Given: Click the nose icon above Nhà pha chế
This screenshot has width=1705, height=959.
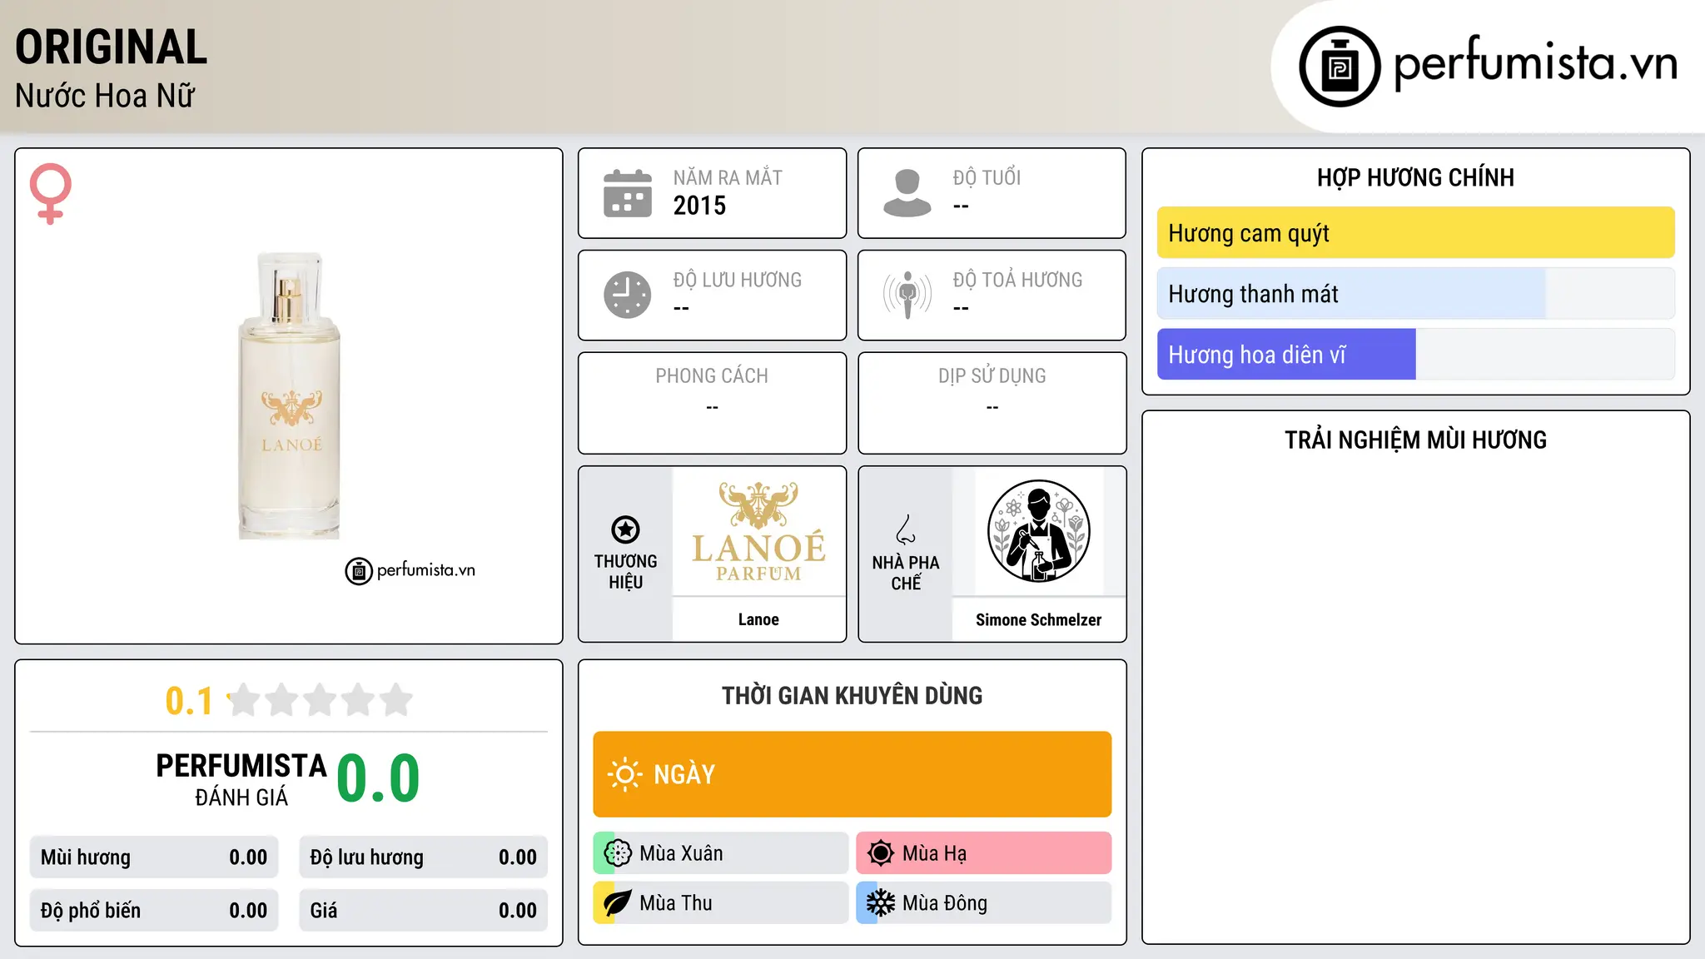Looking at the screenshot, I should [x=906, y=529].
